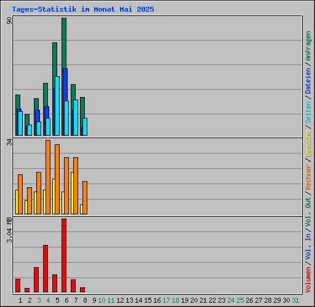Click the red Volumen bar for day 4

pos(46,268)
